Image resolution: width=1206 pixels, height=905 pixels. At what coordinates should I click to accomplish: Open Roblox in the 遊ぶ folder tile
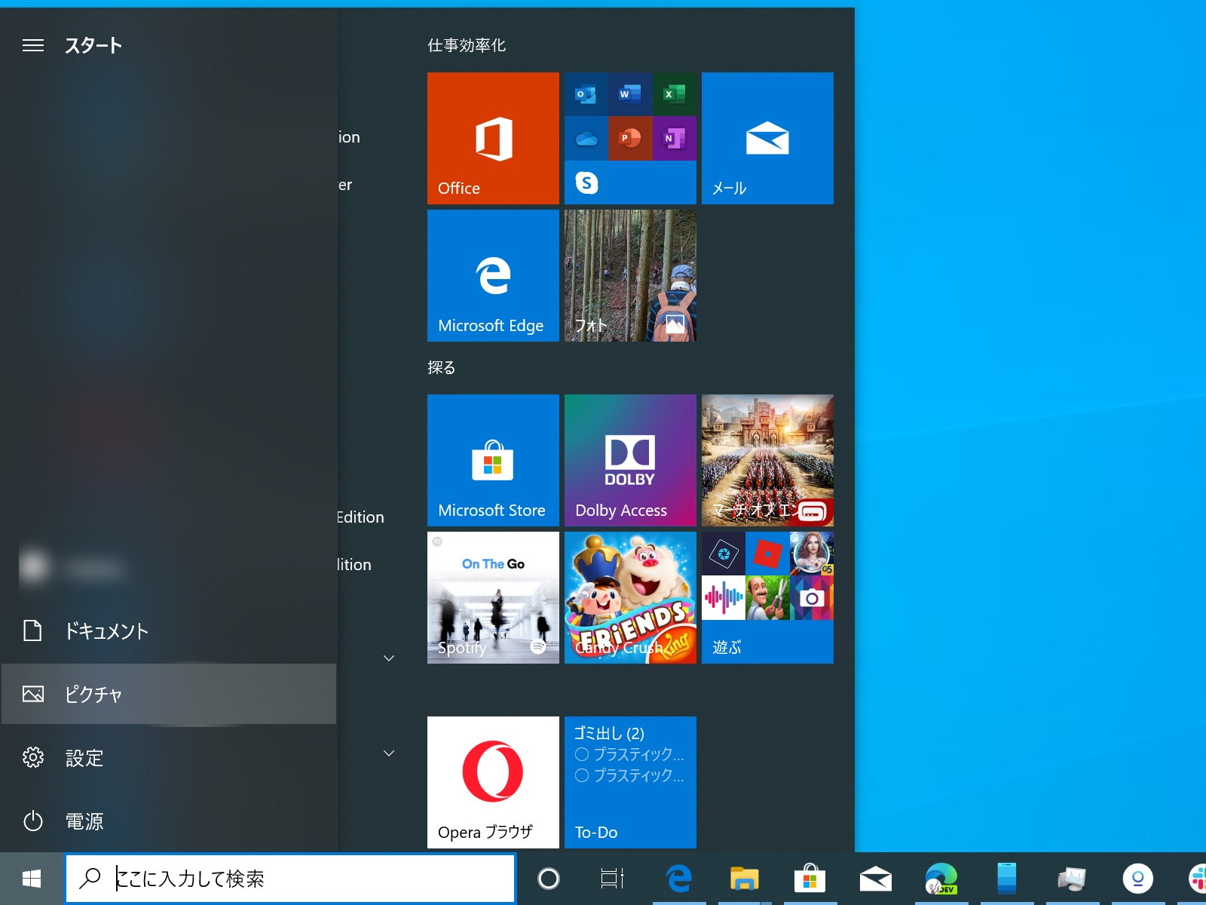pyautogui.click(x=767, y=554)
